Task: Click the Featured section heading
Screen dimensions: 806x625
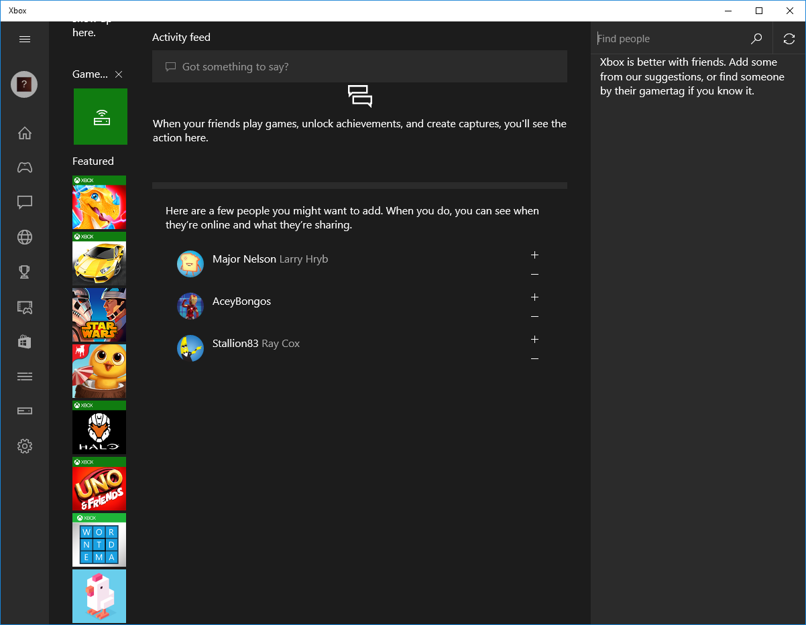Action: (93, 161)
